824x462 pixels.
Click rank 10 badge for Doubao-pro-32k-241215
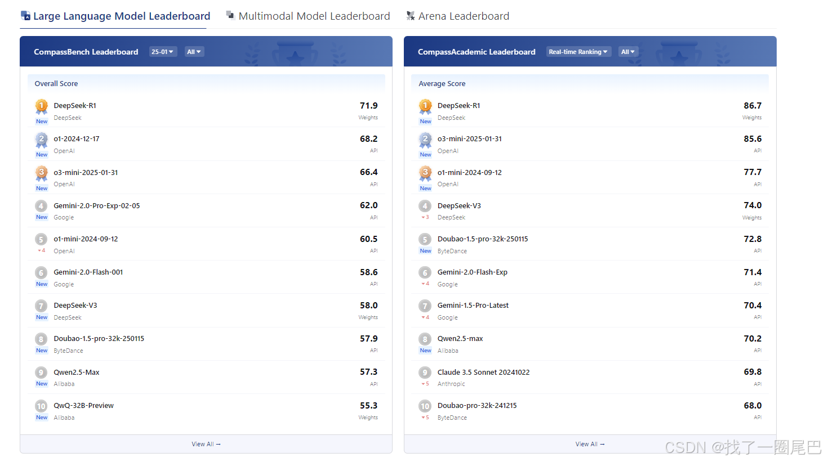coord(425,406)
